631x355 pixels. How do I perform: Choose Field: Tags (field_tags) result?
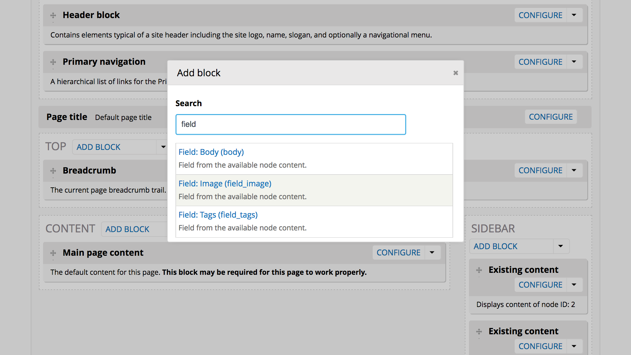point(218,215)
